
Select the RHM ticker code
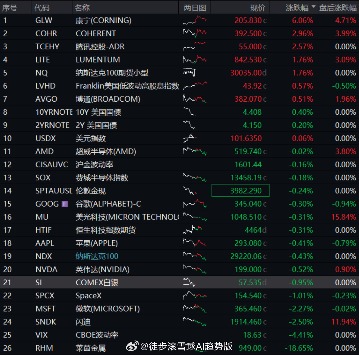(44, 348)
